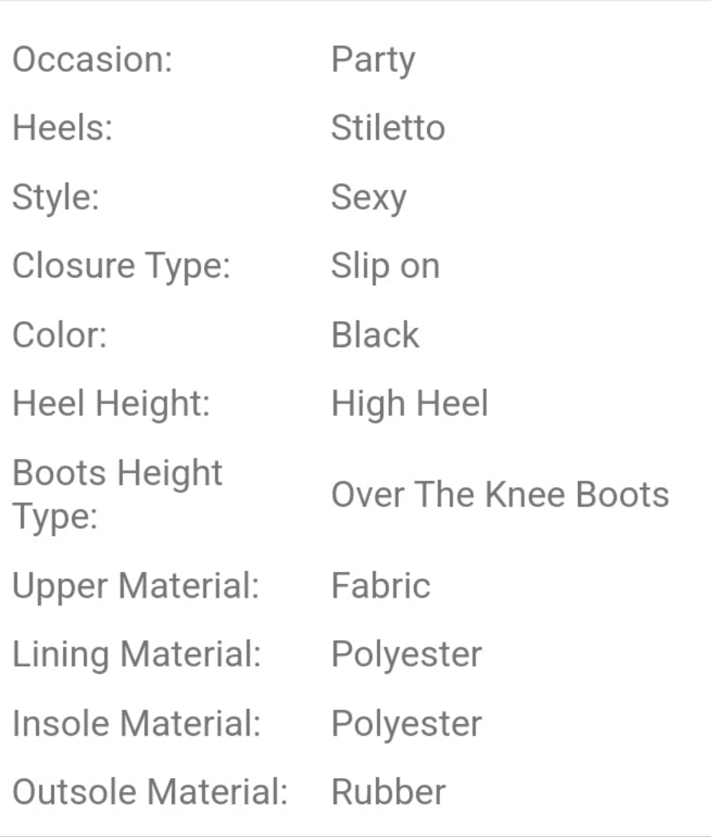Tap the Fabric value
This screenshot has height=837, width=711.
point(380,586)
